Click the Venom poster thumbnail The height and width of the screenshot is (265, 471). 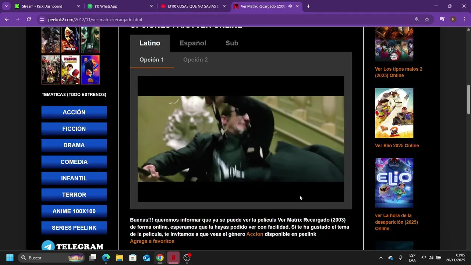pos(51,40)
